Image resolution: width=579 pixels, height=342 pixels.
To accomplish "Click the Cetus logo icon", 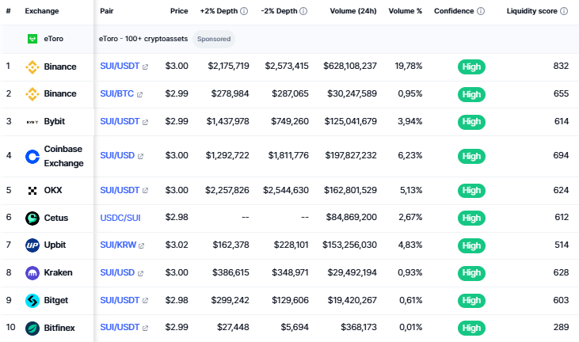I will pyautogui.click(x=32, y=218).
